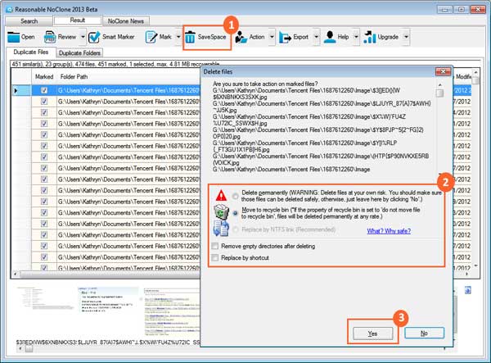This screenshot has height=363, width=491.
Task: Uncheck the Marked box in fourth row
Action: click(x=44, y=124)
